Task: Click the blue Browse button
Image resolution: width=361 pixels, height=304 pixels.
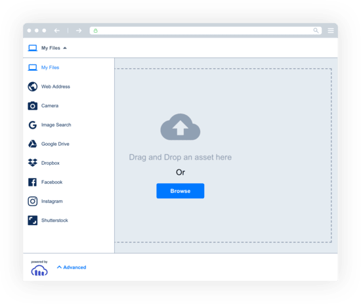Action: coord(180,191)
